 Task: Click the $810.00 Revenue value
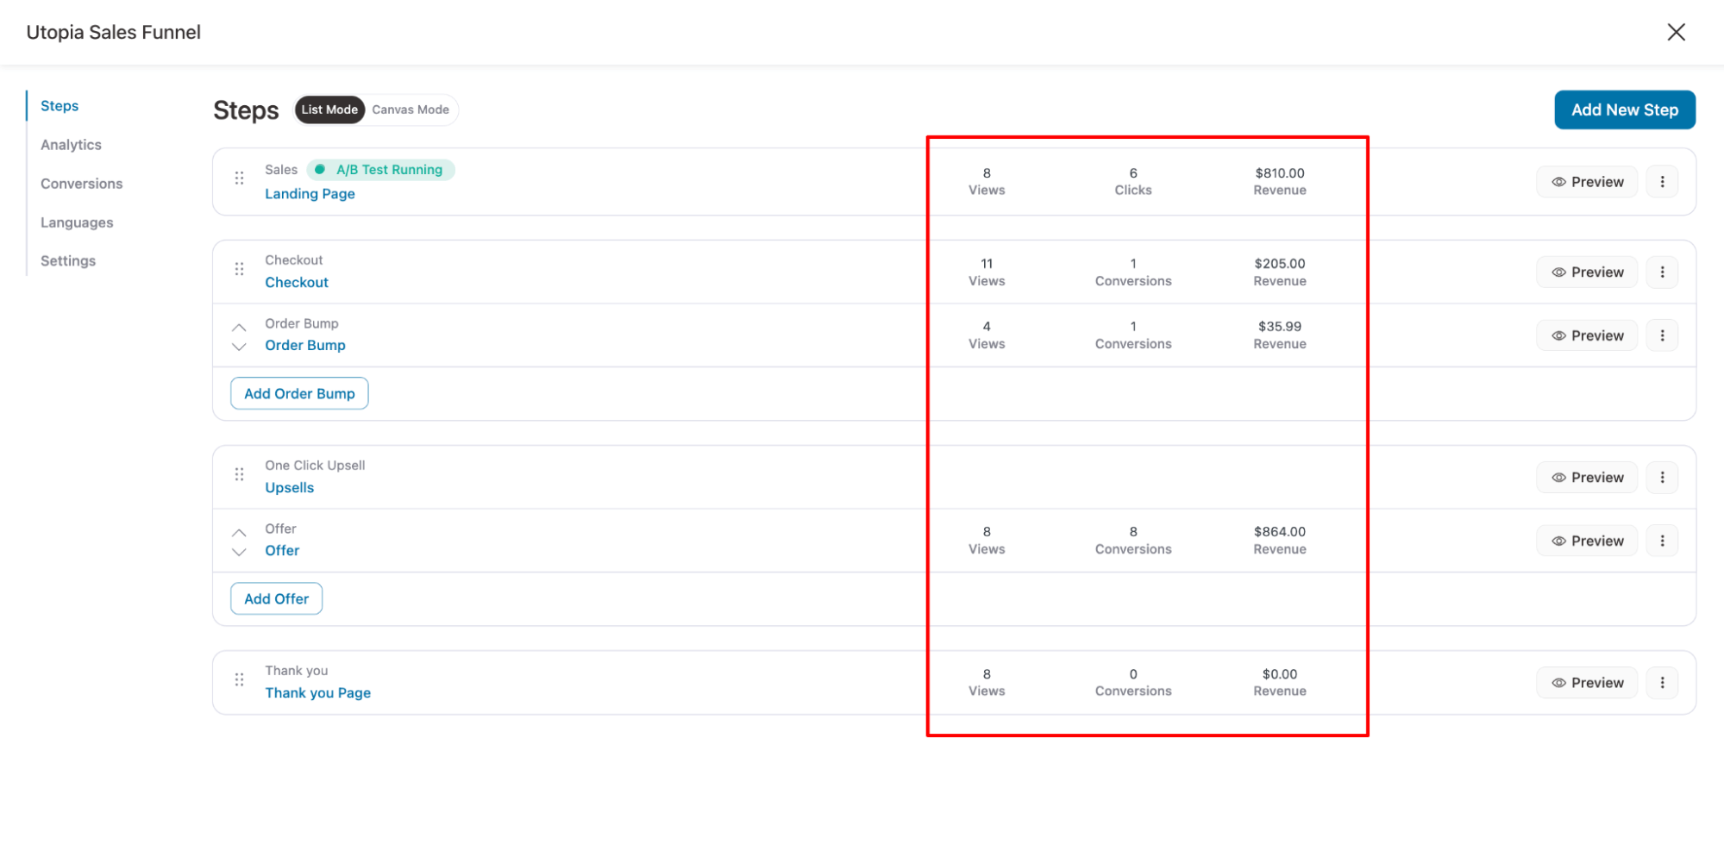click(1280, 173)
